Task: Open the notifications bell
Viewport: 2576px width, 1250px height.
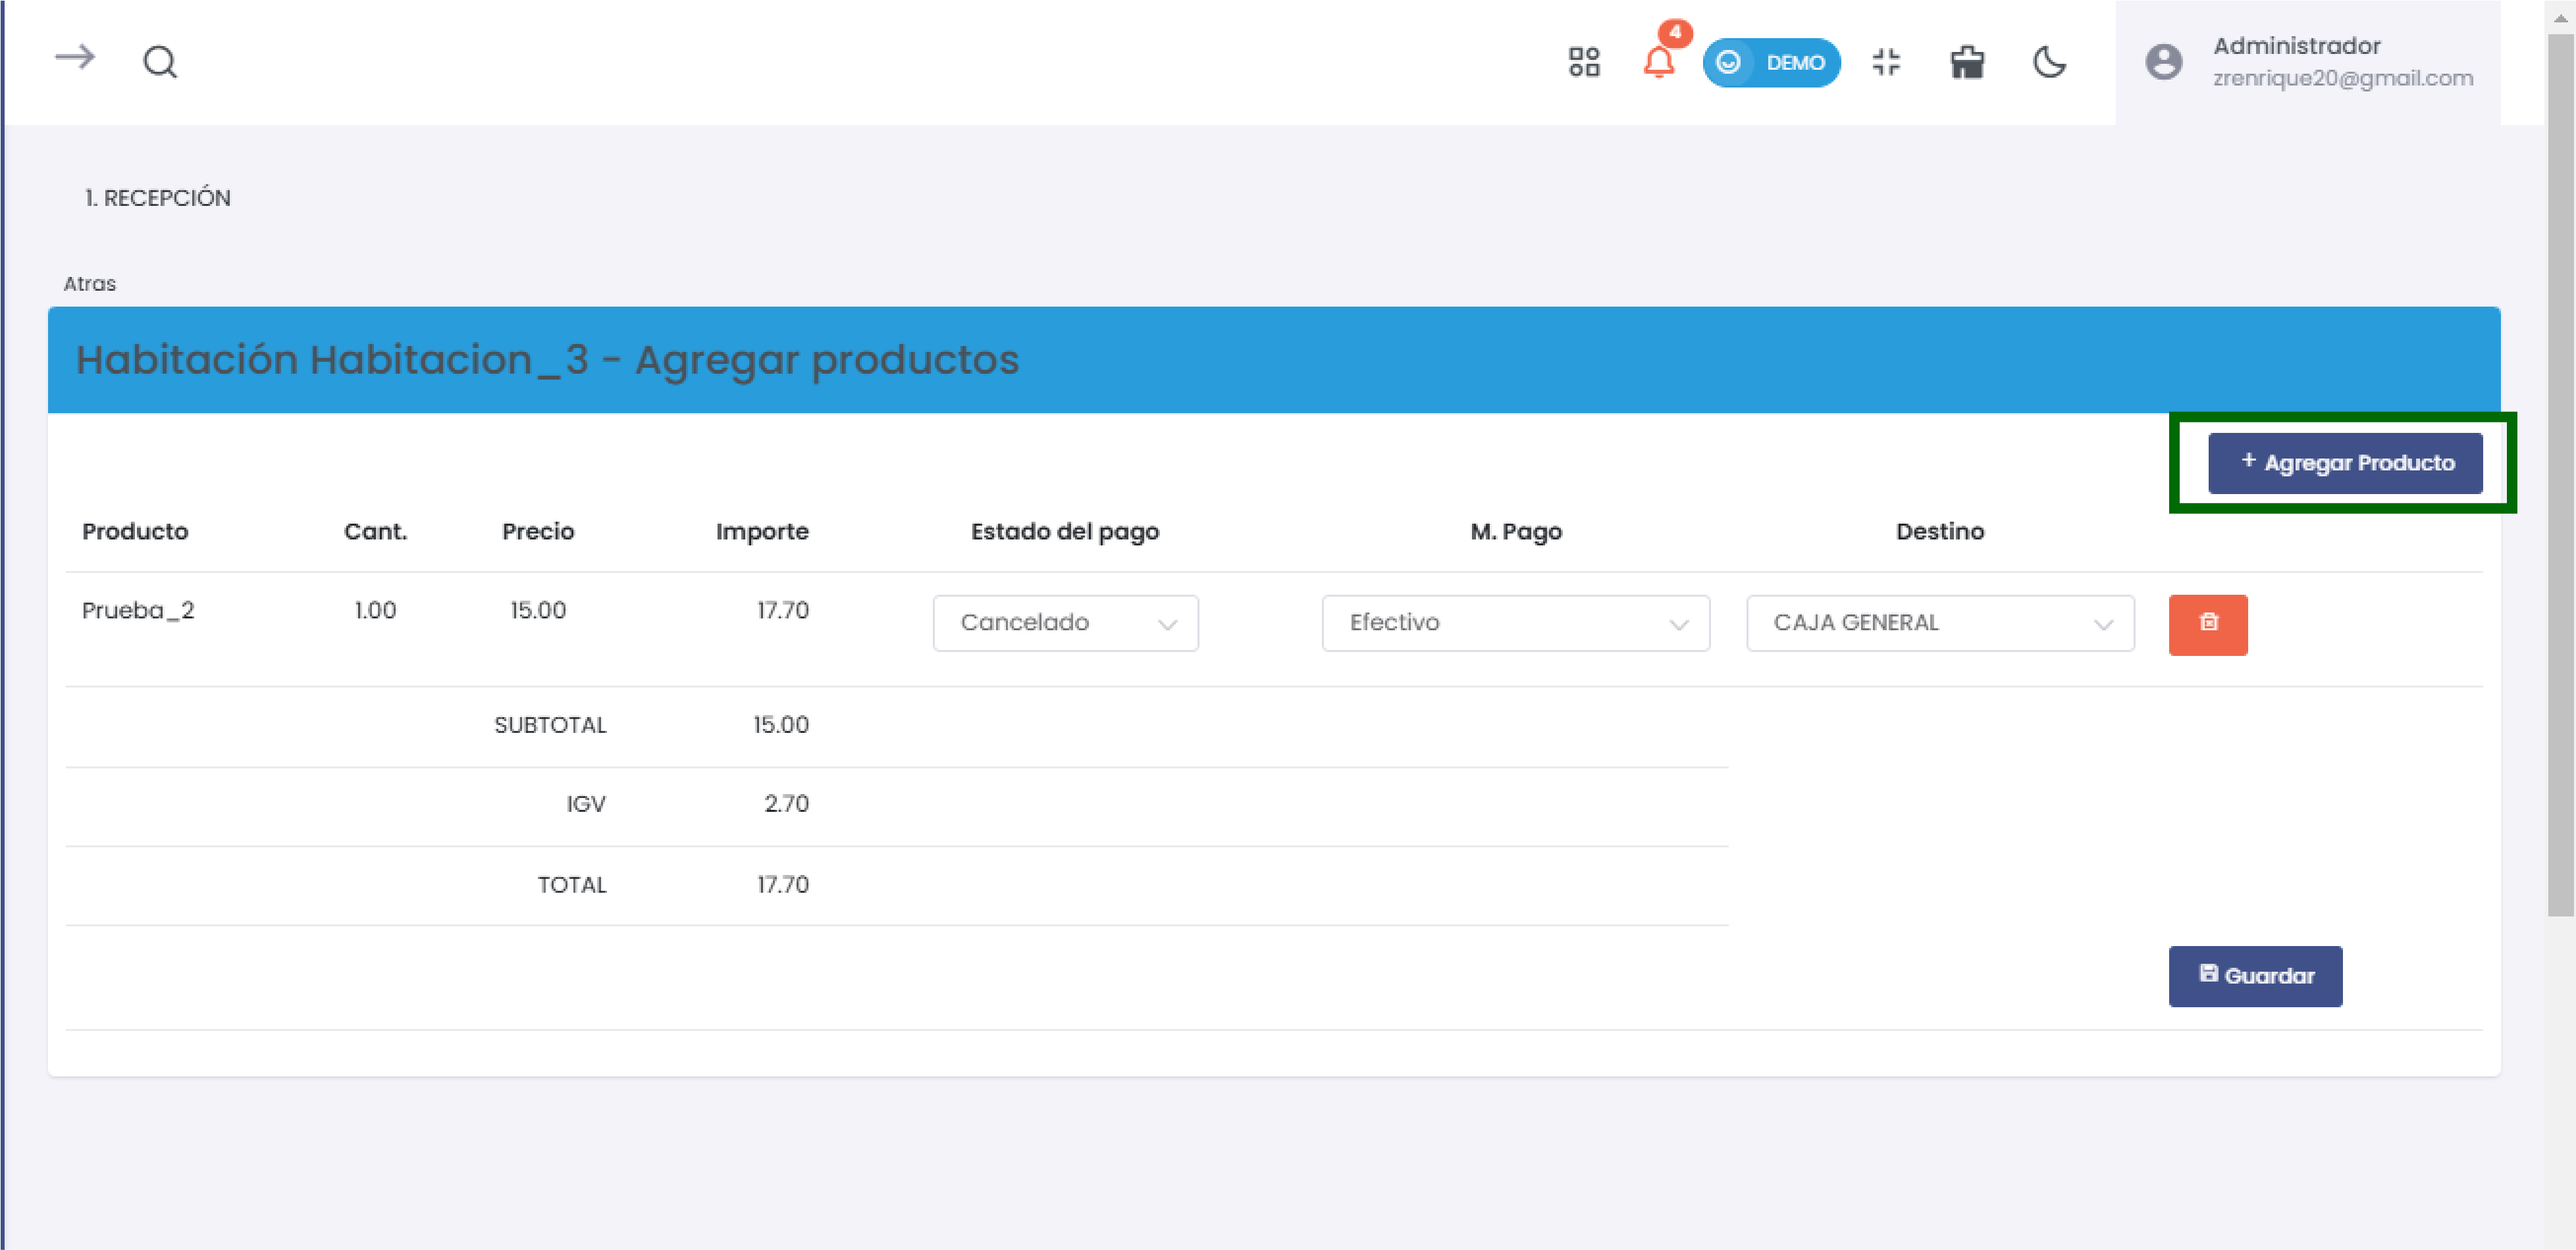Action: point(1659,62)
